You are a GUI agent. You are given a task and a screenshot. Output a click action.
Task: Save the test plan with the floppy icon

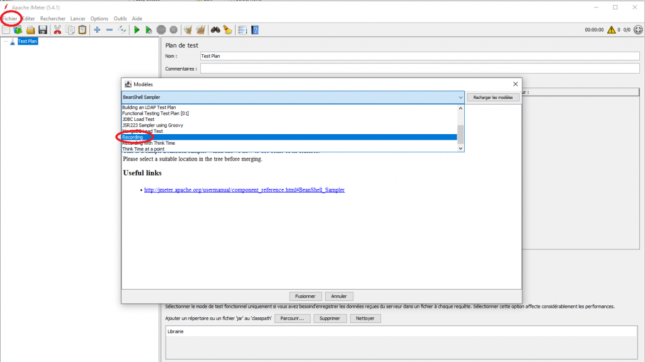tap(43, 30)
